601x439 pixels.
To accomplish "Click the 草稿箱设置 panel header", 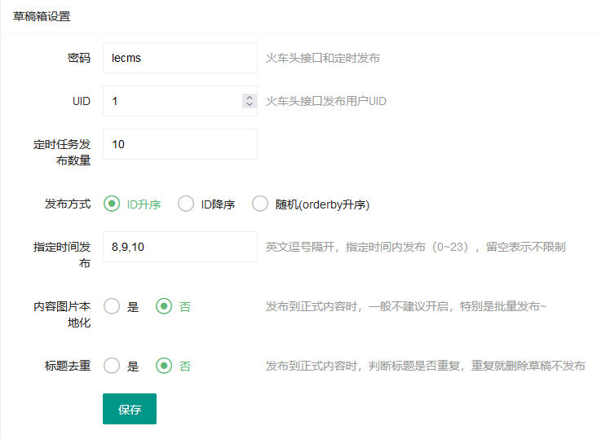I will coord(42,16).
